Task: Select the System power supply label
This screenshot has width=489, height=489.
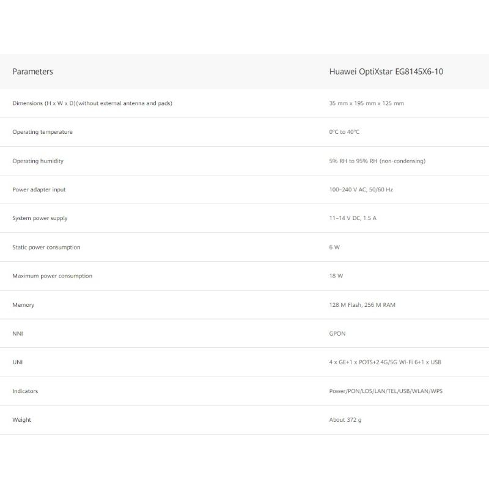Action: (x=40, y=218)
